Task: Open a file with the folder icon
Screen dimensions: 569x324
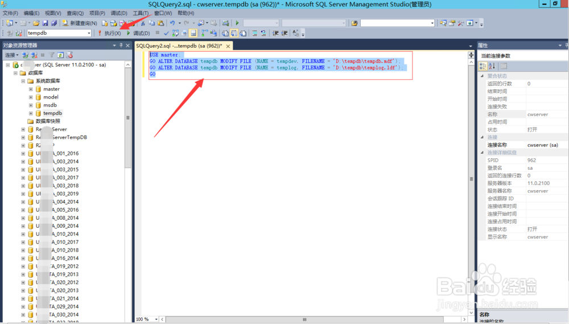Action: [x=36, y=23]
